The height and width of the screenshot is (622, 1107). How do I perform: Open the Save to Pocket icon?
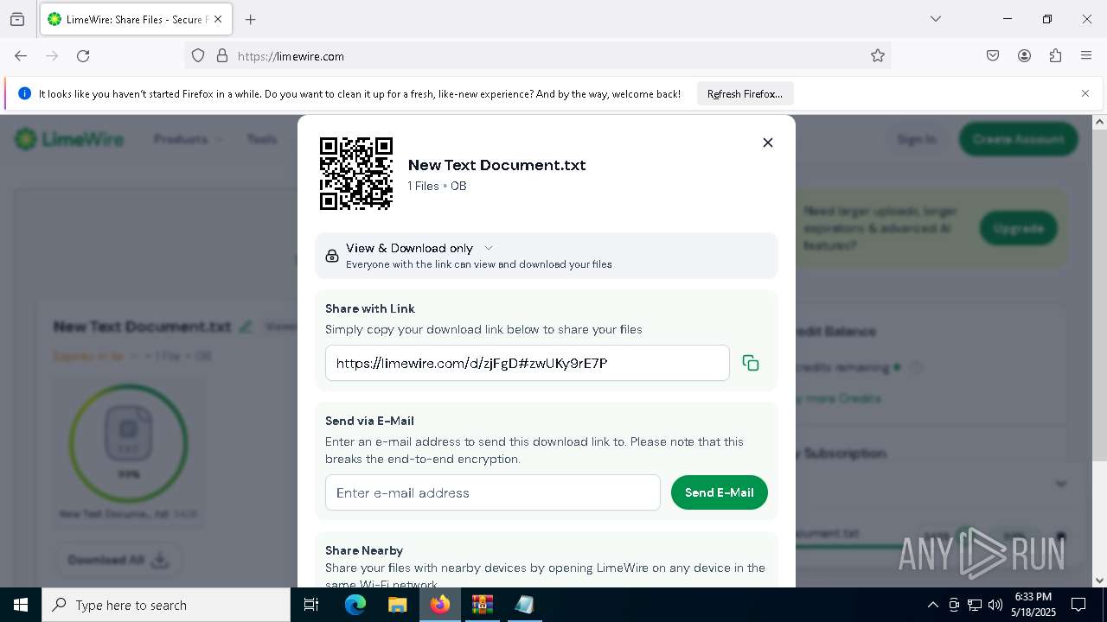(993, 56)
